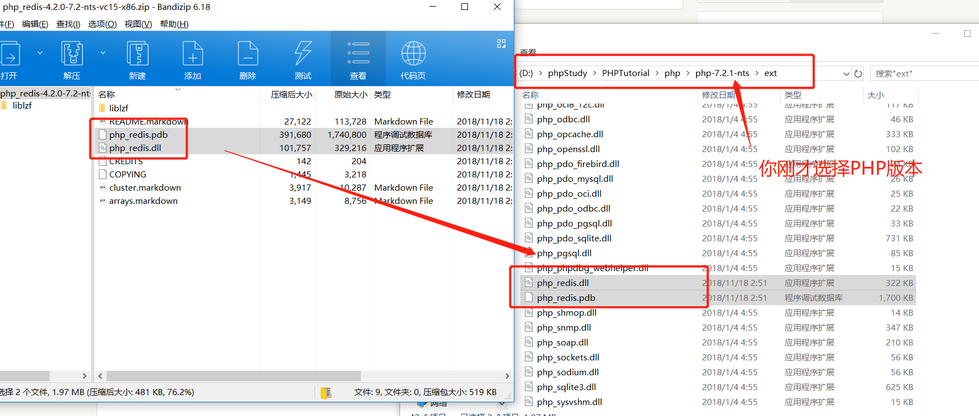Click the grid layout icon in Bandizip toolbar

pos(501,44)
